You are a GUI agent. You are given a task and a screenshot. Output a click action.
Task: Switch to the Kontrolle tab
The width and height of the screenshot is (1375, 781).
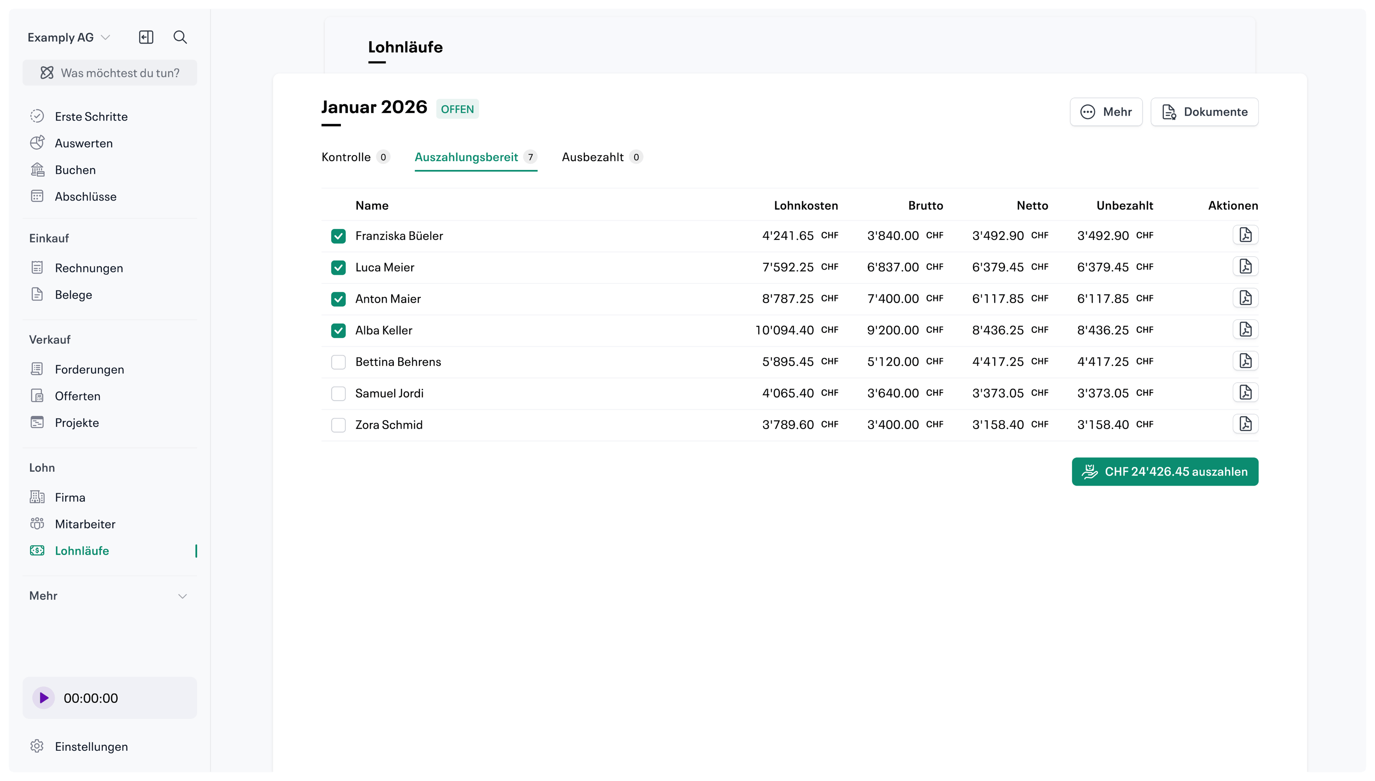pos(346,157)
